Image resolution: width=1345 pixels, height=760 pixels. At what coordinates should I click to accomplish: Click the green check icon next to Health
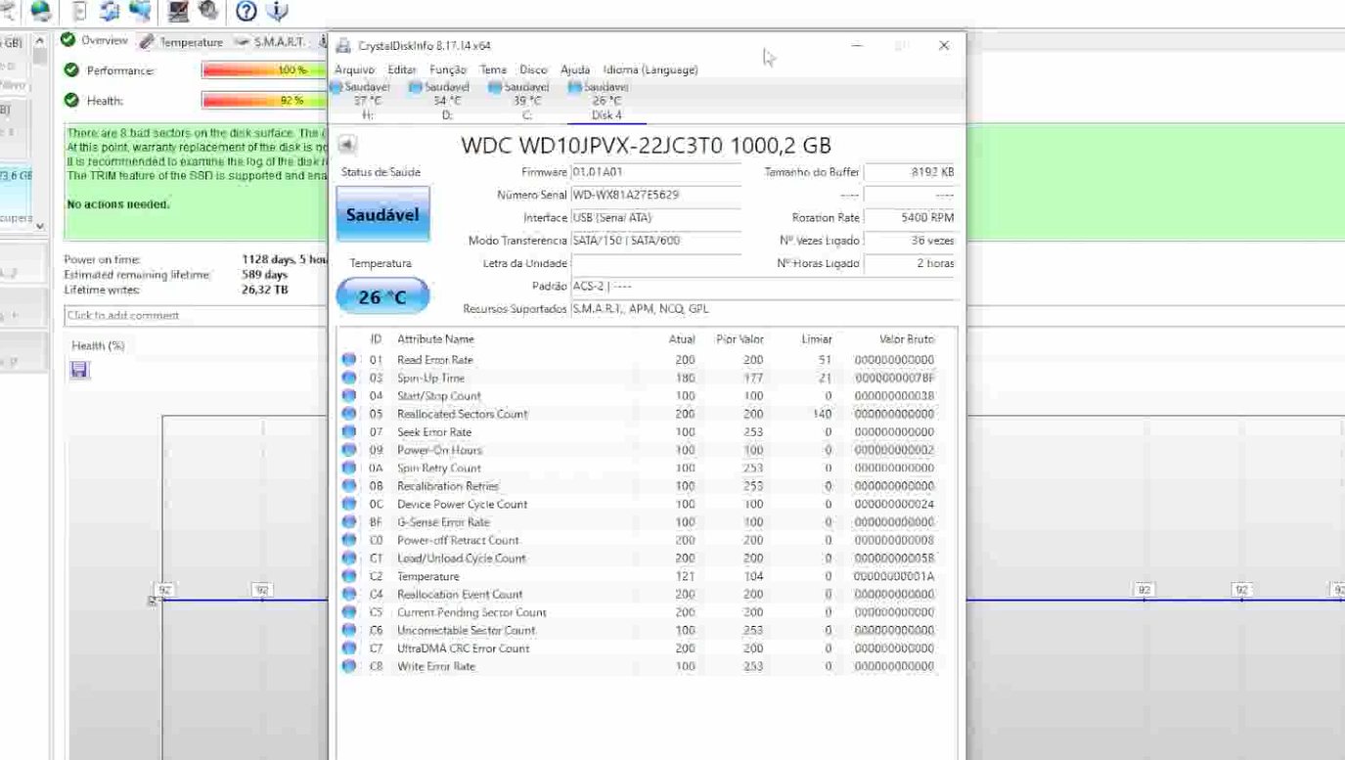[x=71, y=100]
